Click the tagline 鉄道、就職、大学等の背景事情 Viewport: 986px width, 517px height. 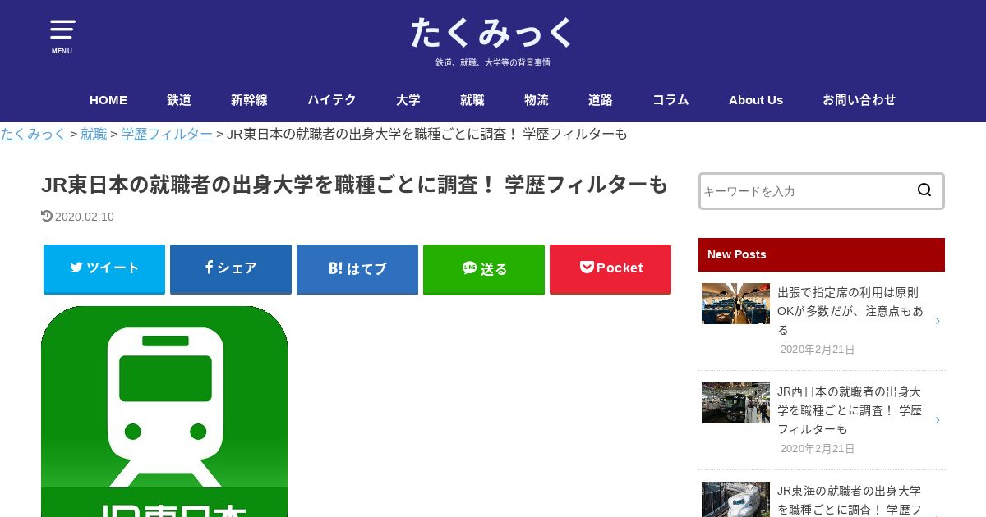point(493,62)
